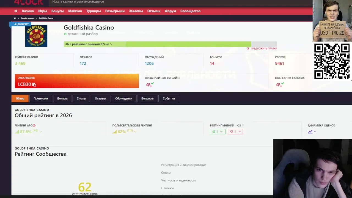The height and width of the screenshot is (198, 352).
Task: Open the Казино menu item
Action: [x=28, y=11]
